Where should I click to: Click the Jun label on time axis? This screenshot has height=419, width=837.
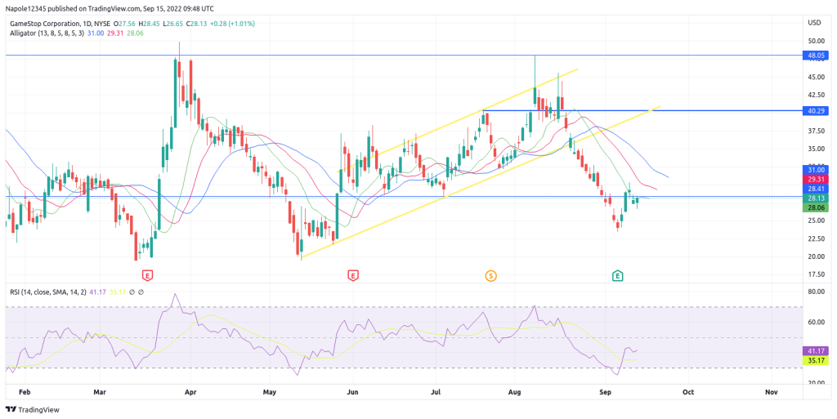point(352,392)
